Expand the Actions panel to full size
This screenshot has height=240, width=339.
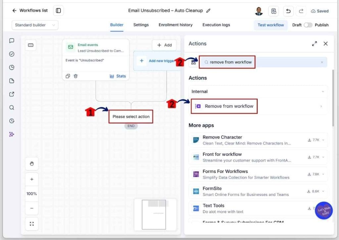(315, 44)
